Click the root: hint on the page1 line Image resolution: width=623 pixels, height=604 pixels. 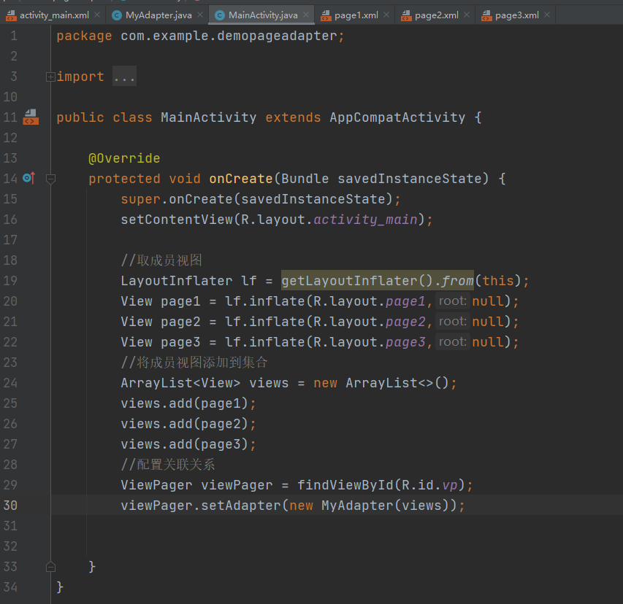(453, 301)
